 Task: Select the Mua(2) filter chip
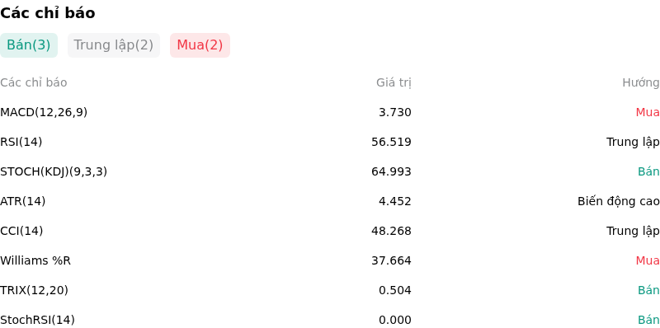click(x=200, y=45)
